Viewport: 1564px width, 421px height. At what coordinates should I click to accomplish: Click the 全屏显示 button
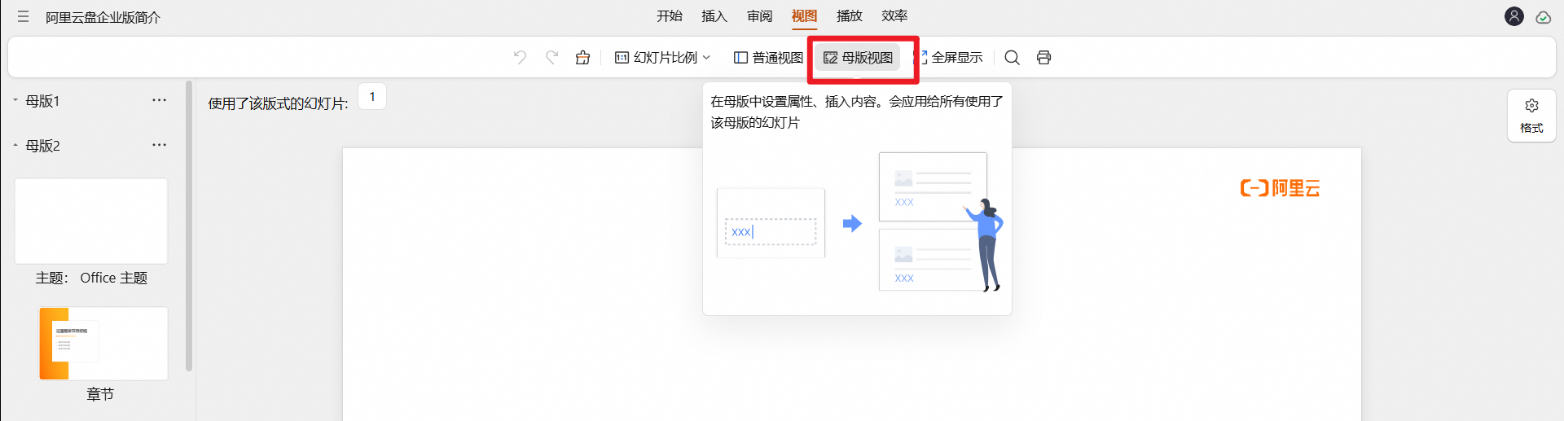[950, 57]
